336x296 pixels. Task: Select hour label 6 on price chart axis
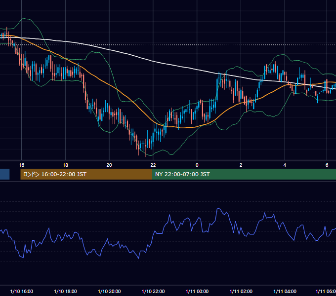coord(327,165)
